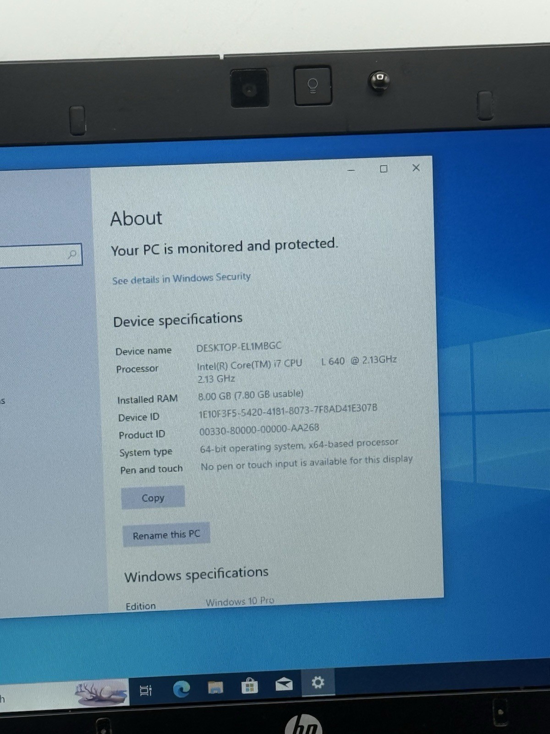
Task: Select the RAM value 8.00 GB (7.80 GB usable)
Action: click(251, 395)
